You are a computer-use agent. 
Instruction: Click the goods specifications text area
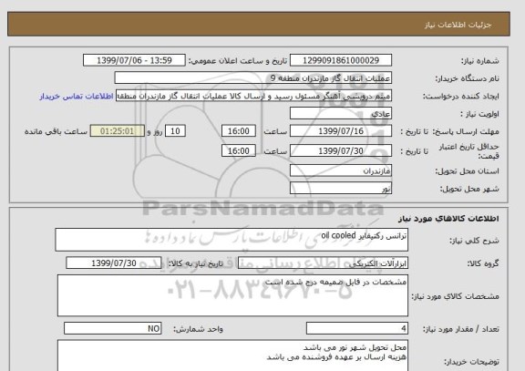[232, 295]
